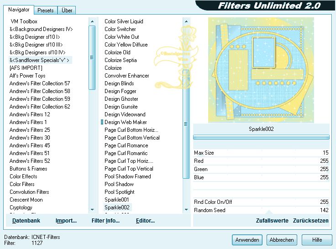Select Design Web Maker filter
Viewport: 336px width, 249px height.
tap(126, 122)
